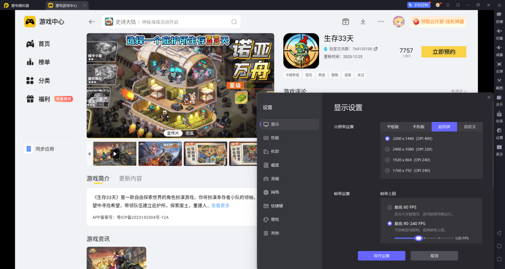
Task: Click the 同步应用 sync apps icon
Action: (x=29, y=149)
